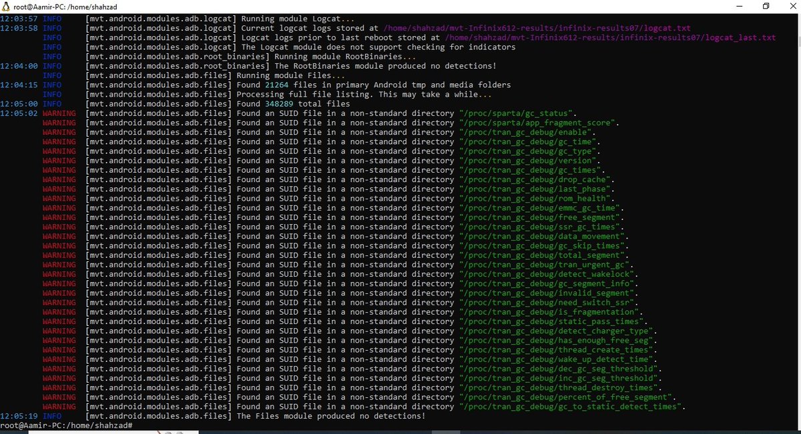Click the timestamp 12:04:00
The height and width of the screenshot is (434, 801).
click(19, 66)
